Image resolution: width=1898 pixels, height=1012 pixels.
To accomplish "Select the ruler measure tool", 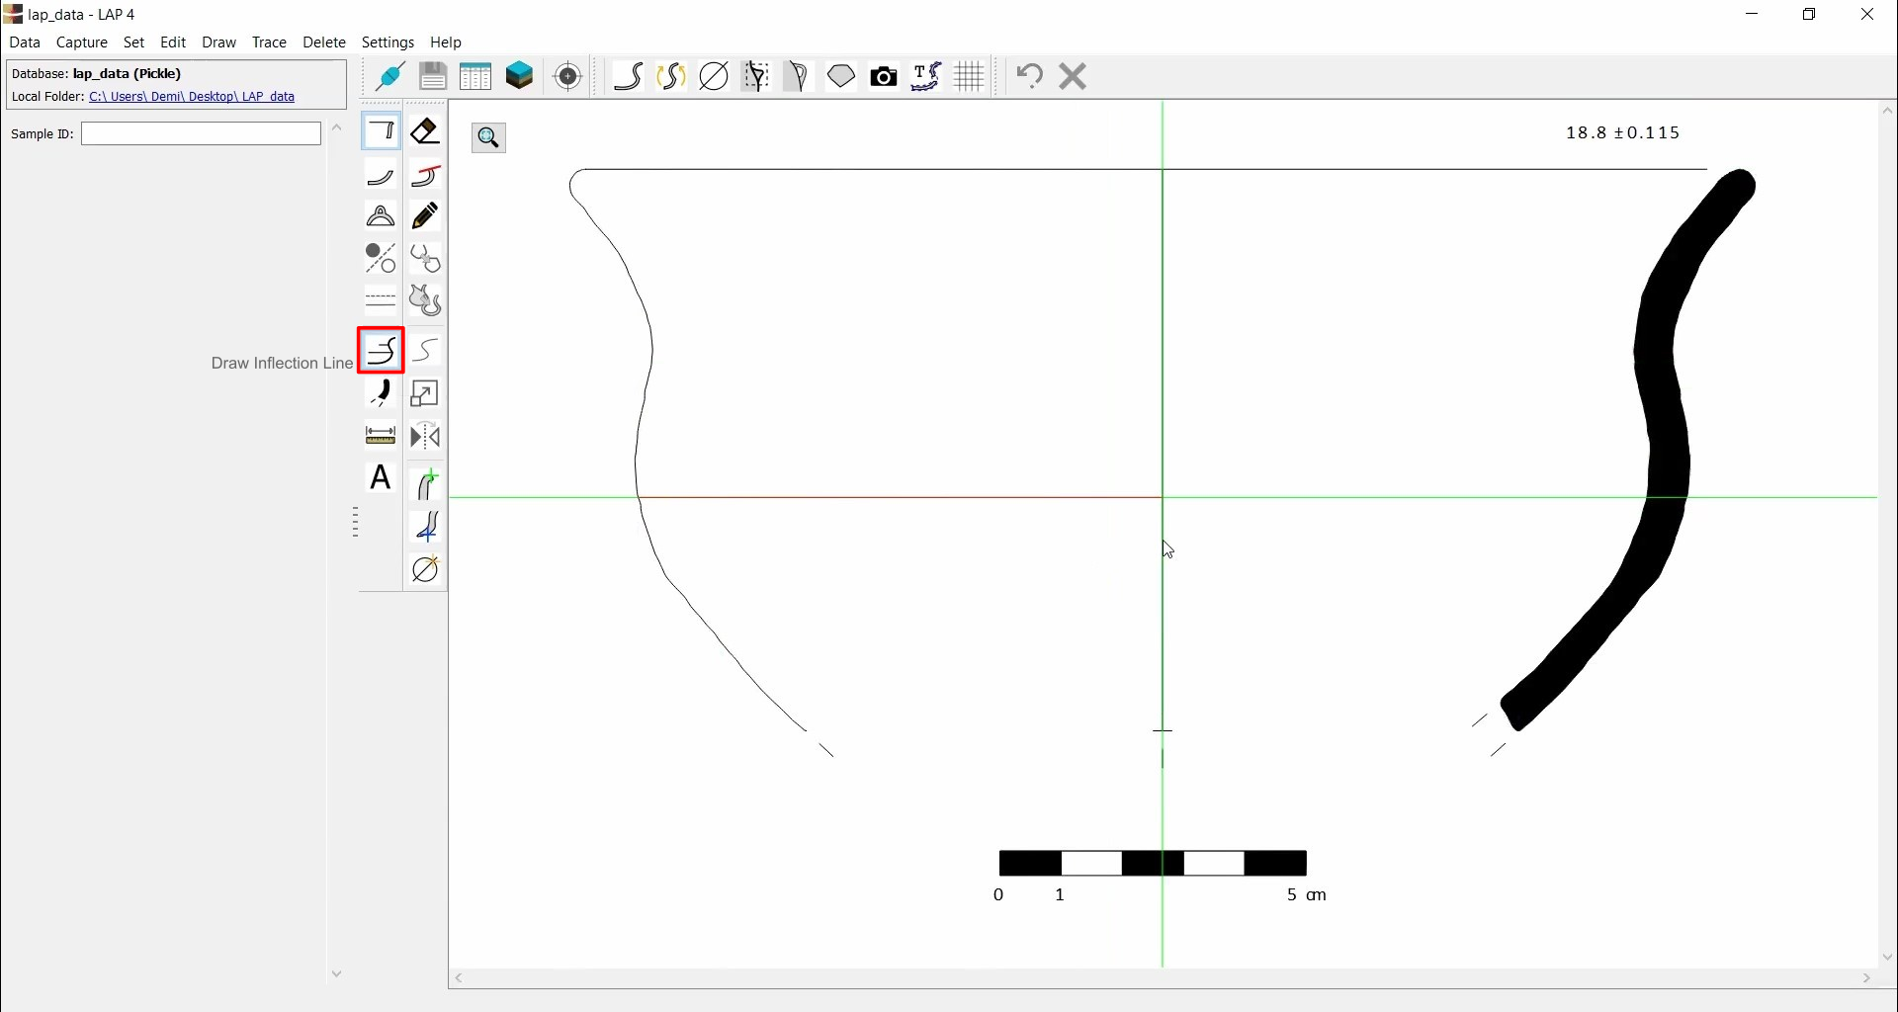I will pos(381,436).
